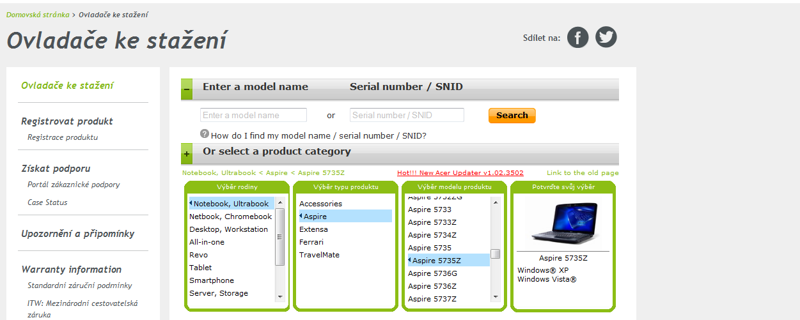Share page on Twitter icon
800x320 pixels.
click(606, 37)
